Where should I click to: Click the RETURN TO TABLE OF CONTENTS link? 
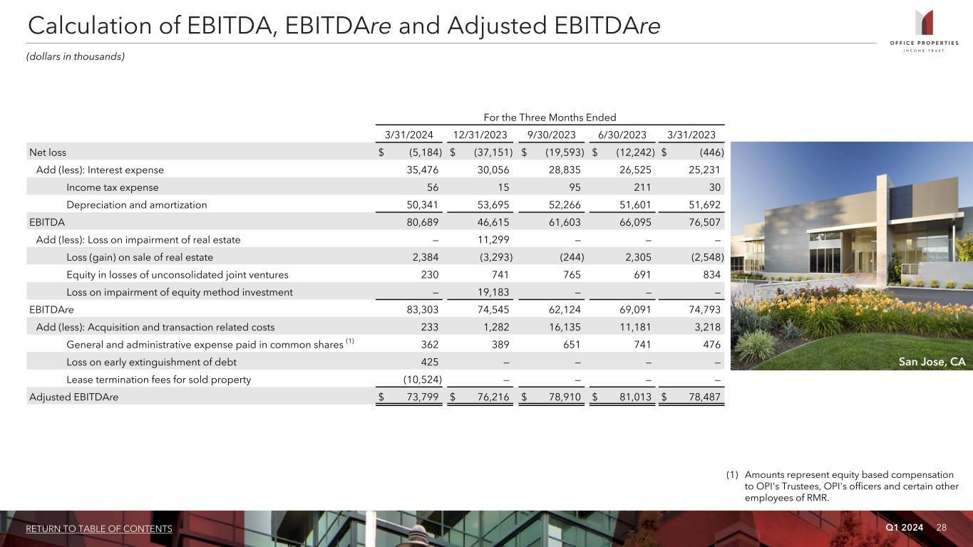pos(99,528)
